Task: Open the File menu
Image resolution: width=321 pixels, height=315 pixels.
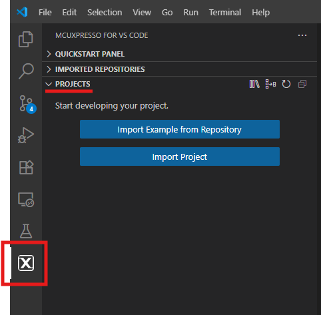Action: [x=45, y=12]
